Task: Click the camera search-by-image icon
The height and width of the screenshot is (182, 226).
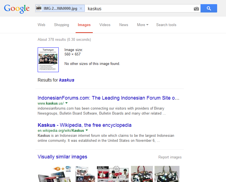Action: coord(196,9)
